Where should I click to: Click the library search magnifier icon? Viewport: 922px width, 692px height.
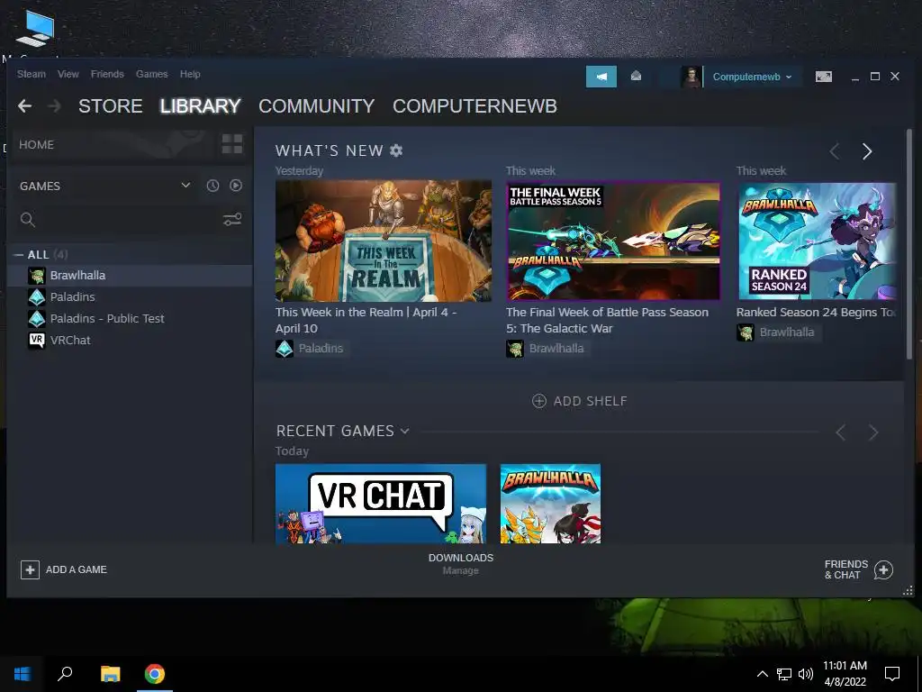[x=27, y=220]
